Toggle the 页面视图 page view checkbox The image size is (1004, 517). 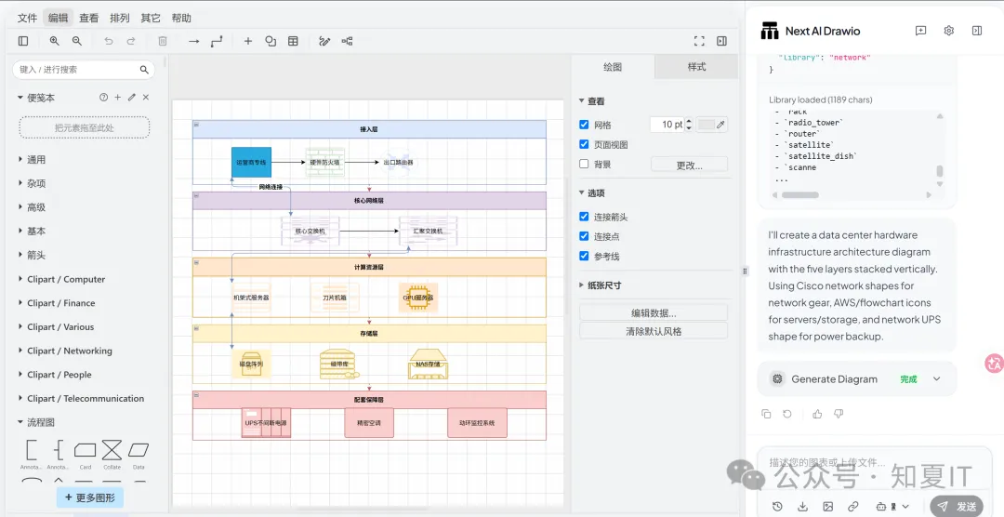pos(584,145)
